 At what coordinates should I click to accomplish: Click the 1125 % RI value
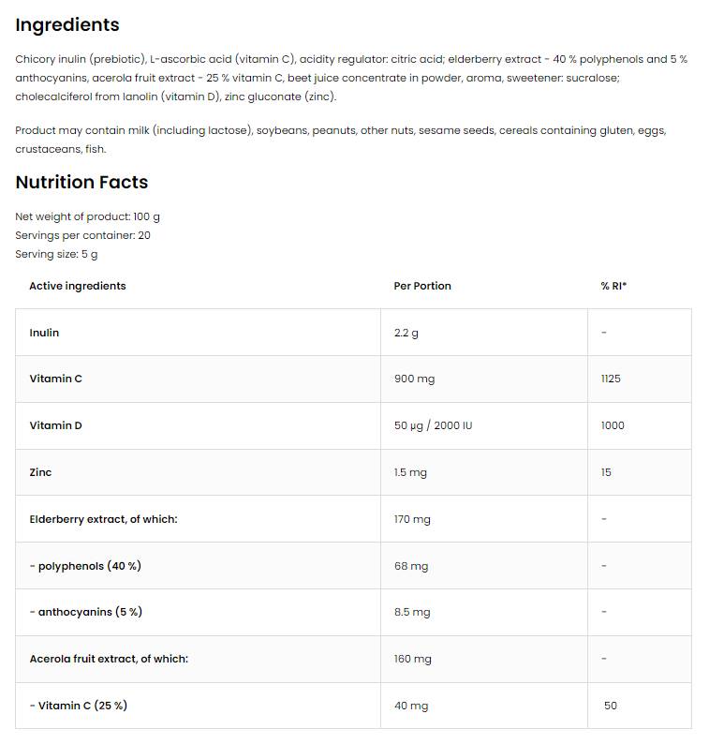(611, 379)
